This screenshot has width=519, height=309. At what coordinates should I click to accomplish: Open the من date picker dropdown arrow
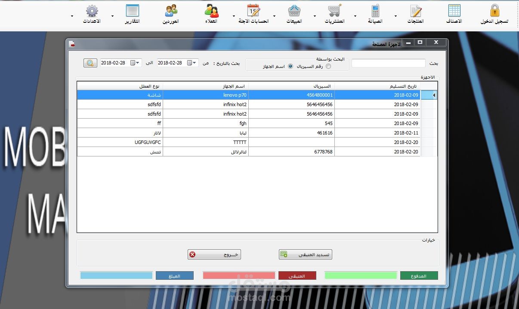195,63
